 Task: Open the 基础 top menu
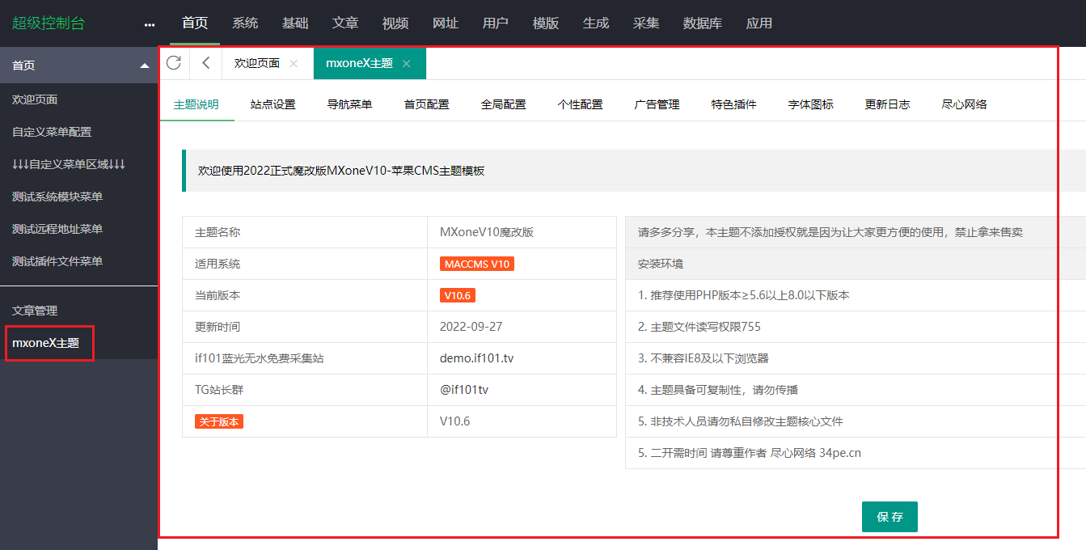[295, 23]
